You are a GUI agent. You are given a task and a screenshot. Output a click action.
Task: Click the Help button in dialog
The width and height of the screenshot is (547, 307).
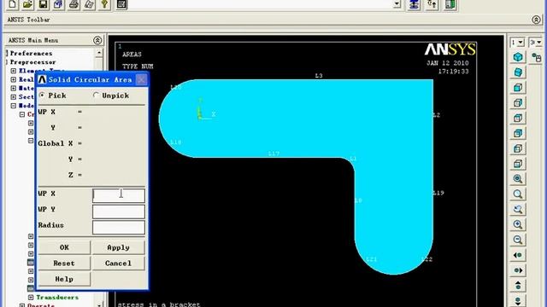point(64,279)
